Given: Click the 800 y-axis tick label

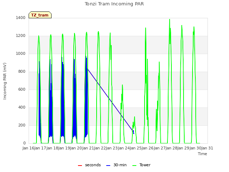Looking at the screenshot, I should [22, 72].
